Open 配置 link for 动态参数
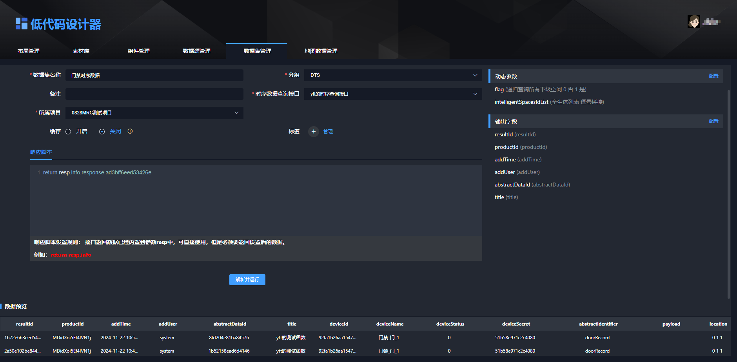 point(713,76)
